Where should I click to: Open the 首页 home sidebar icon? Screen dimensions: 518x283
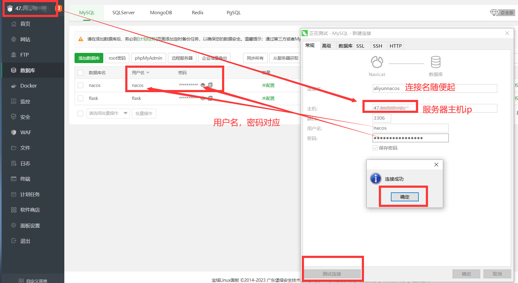click(x=14, y=24)
